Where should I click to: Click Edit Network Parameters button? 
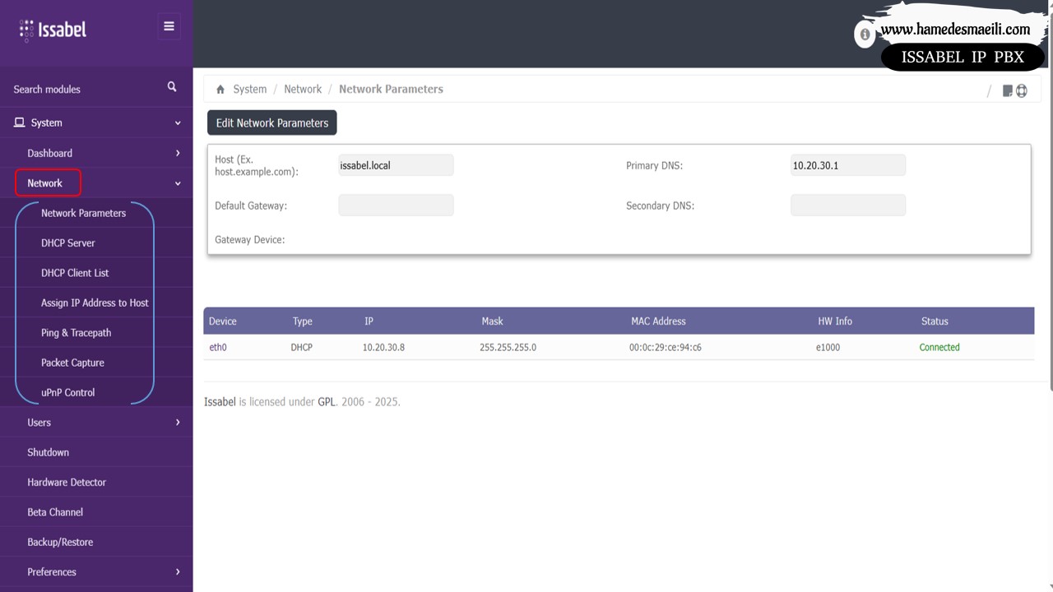pyautogui.click(x=271, y=123)
